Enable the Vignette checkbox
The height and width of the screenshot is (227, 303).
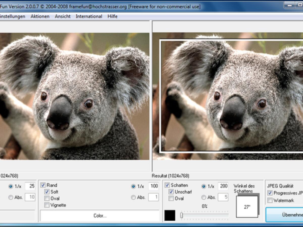(47, 205)
